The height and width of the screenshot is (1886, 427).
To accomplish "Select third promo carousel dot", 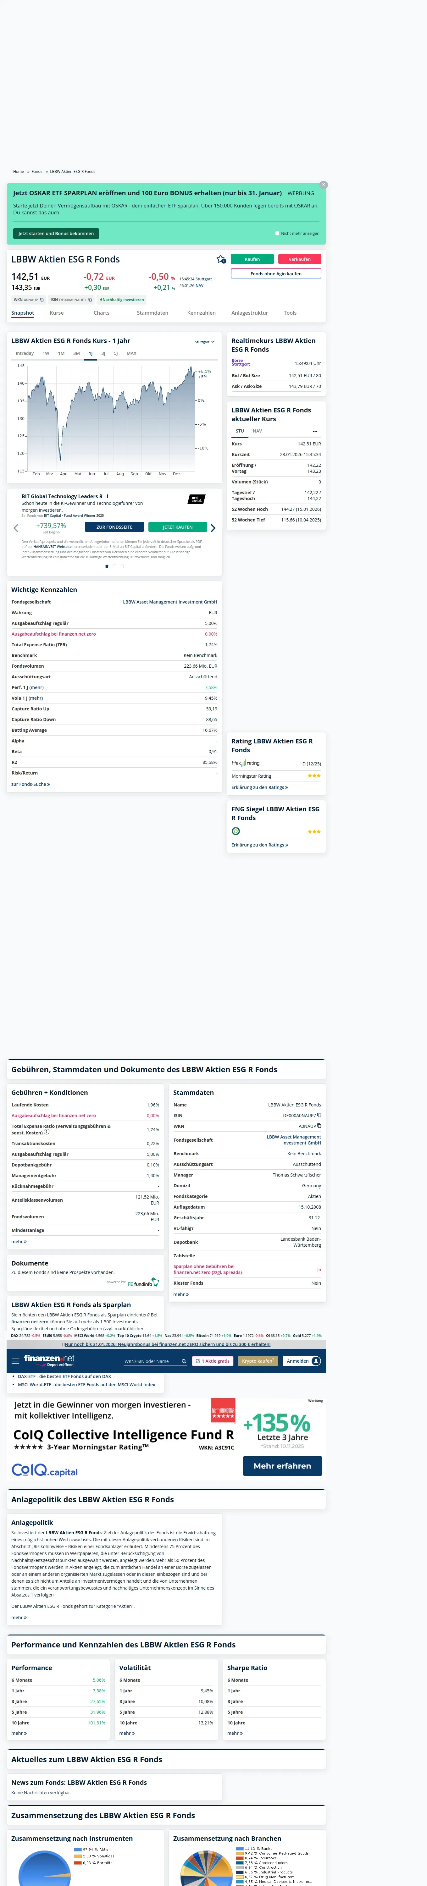I will pos(122,566).
